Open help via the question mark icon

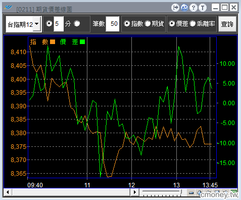click(x=194, y=8)
